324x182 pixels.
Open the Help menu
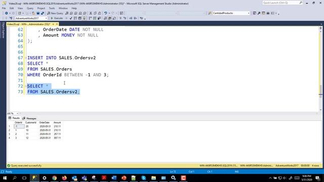click(x=74, y=8)
